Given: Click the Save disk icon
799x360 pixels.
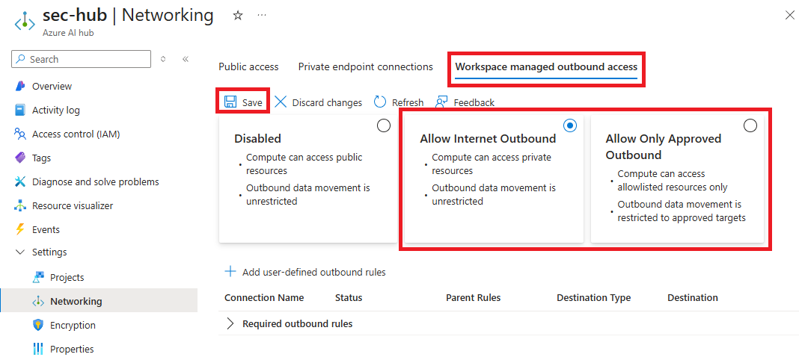Looking at the screenshot, I should (x=230, y=102).
